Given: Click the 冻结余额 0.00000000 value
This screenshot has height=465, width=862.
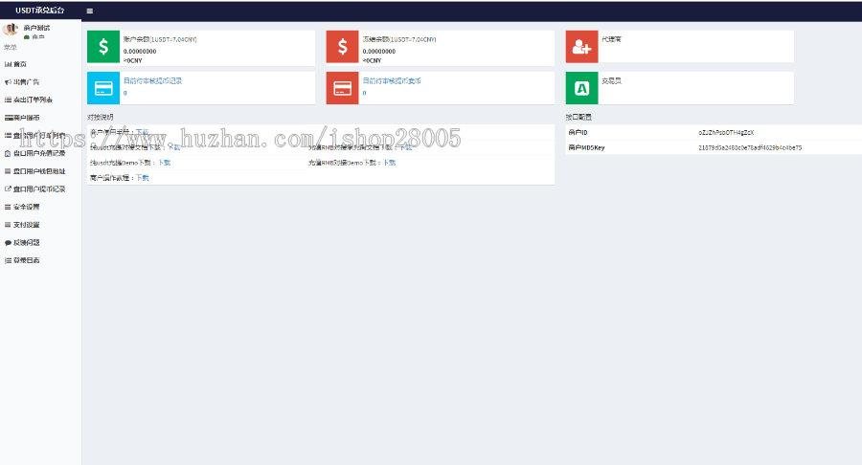Looking at the screenshot, I should click(378, 51).
